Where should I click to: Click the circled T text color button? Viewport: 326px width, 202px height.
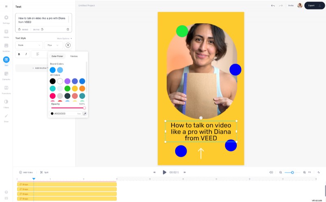point(68,45)
